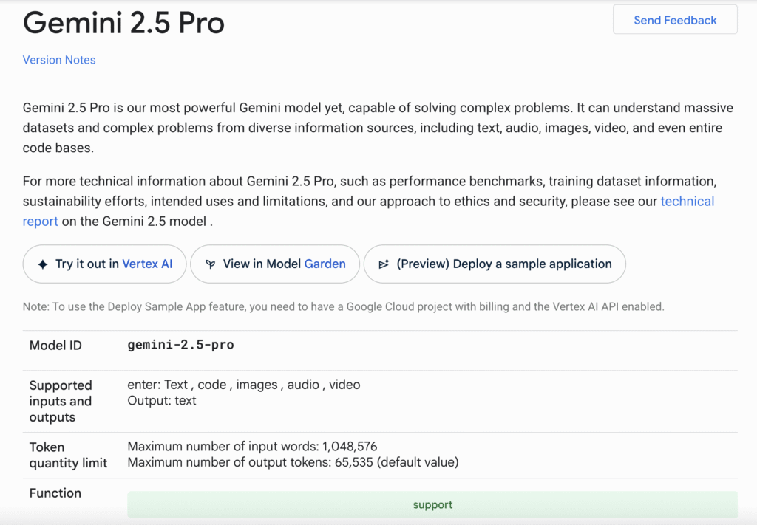Click the sparkle icon in Try it out button
This screenshot has width=757, height=525.
click(x=42, y=264)
